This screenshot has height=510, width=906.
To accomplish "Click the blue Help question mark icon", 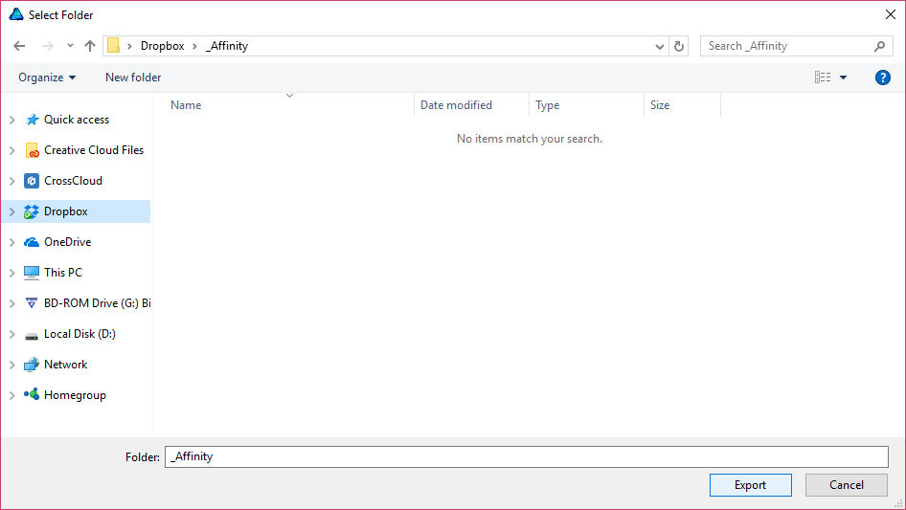I will pyautogui.click(x=882, y=78).
